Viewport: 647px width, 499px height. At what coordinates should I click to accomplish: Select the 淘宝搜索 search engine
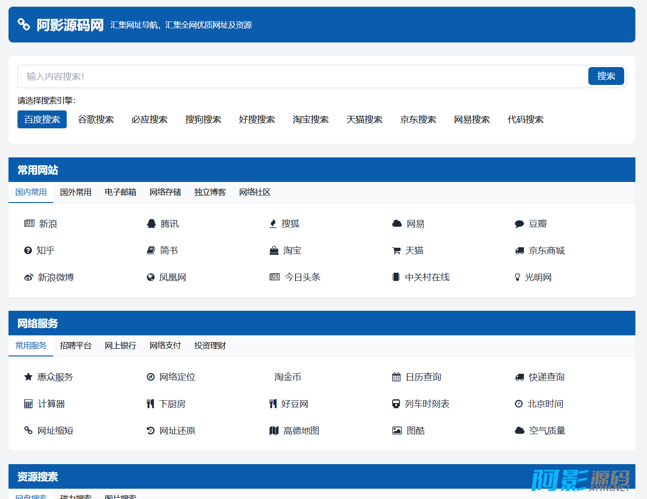311,119
